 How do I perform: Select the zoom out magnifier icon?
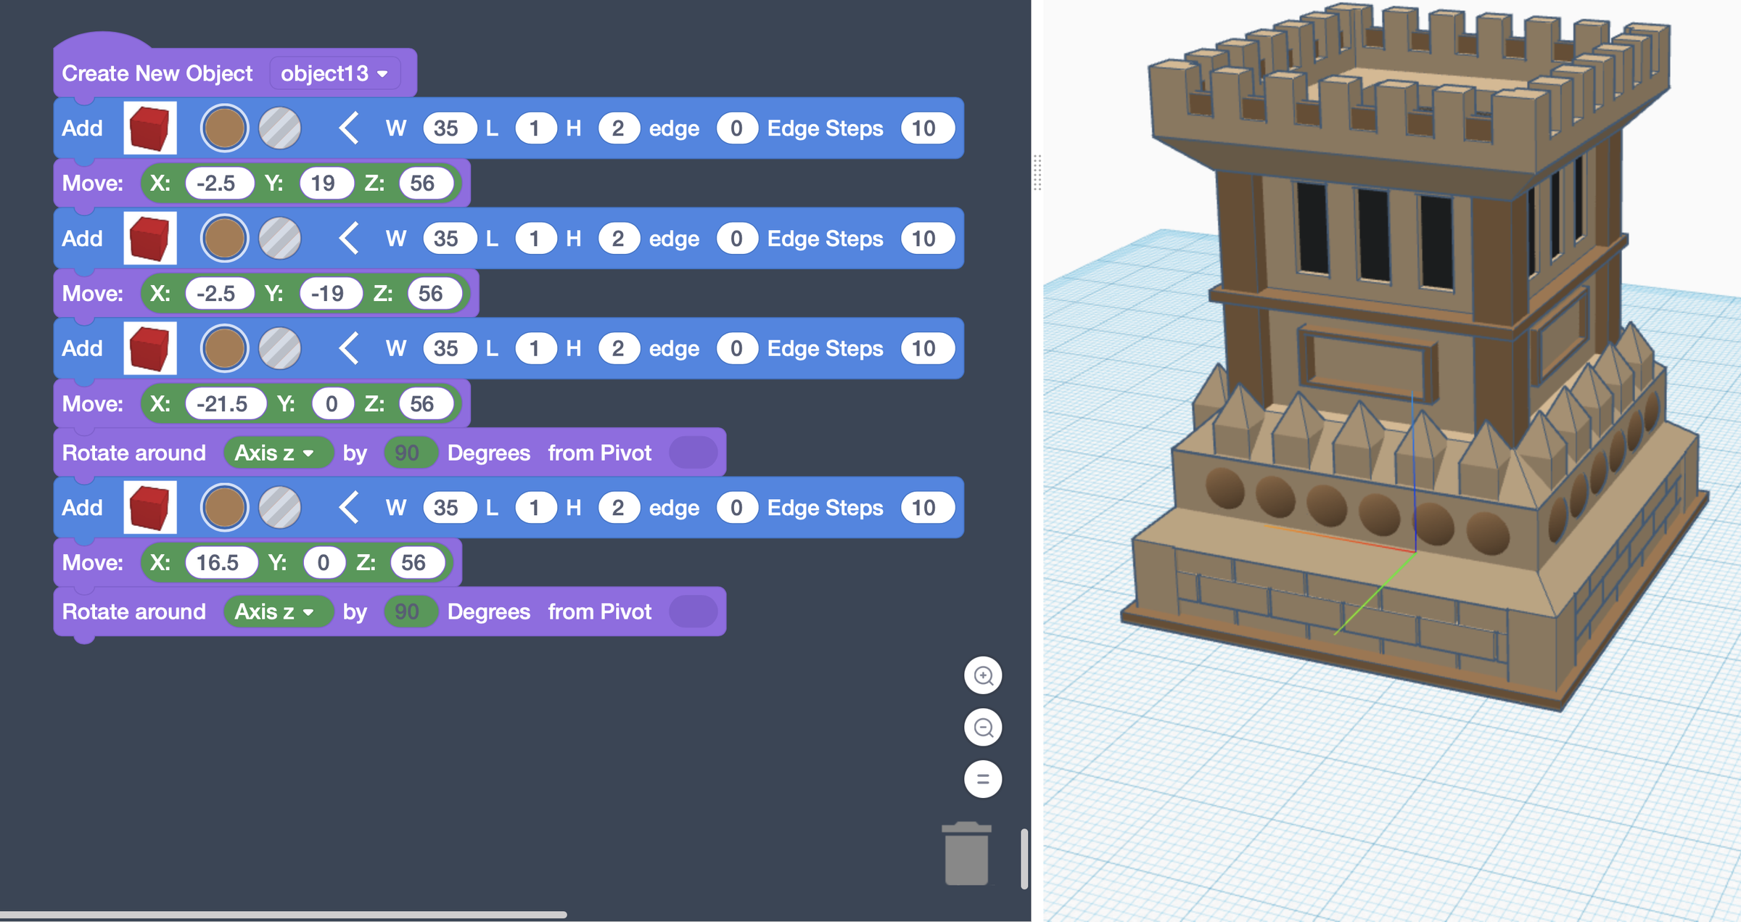click(984, 727)
